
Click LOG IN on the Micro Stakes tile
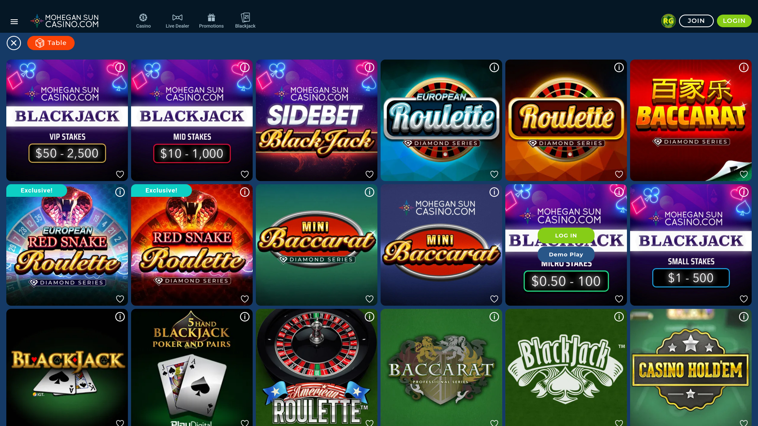point(566,235)
